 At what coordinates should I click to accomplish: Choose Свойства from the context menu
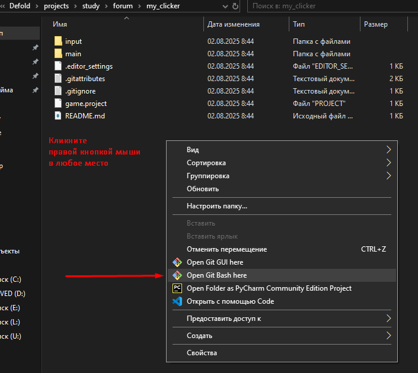point(202,353)
